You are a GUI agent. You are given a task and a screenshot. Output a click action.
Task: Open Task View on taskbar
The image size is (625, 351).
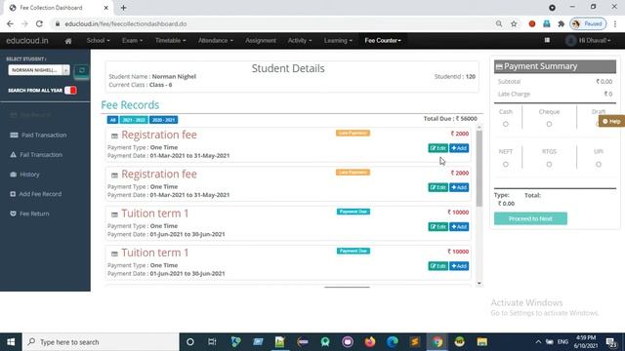pos(212,342)
